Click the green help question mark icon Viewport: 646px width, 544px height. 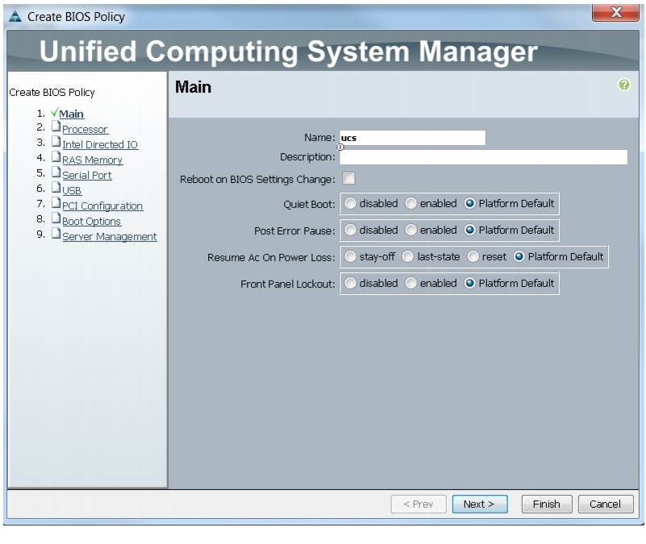[x=623, y=85]
